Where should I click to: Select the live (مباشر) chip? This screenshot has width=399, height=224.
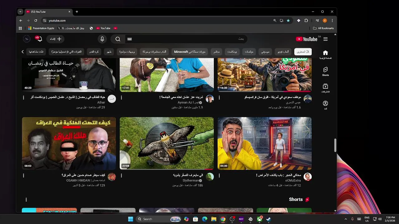(x=216, y=52)
